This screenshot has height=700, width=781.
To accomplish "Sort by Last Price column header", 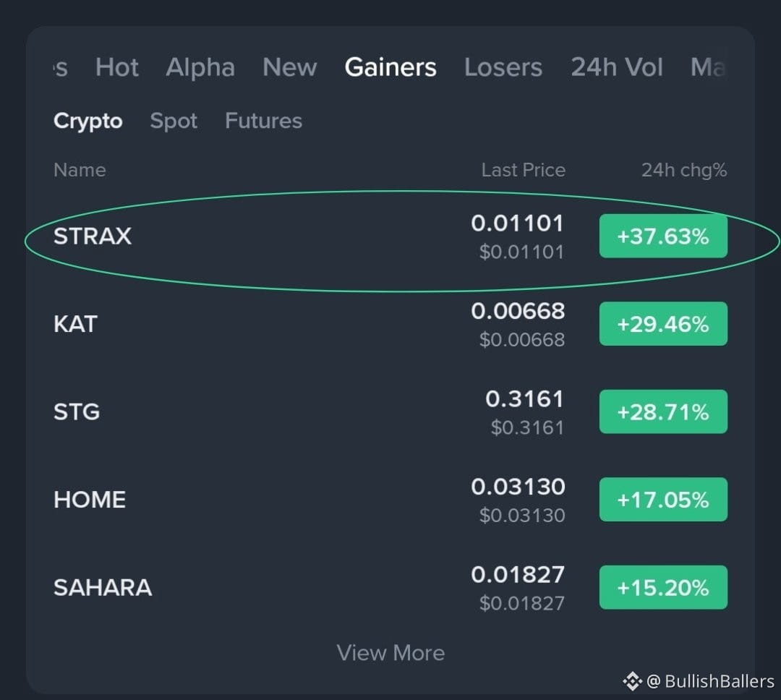I will point(524,170).
